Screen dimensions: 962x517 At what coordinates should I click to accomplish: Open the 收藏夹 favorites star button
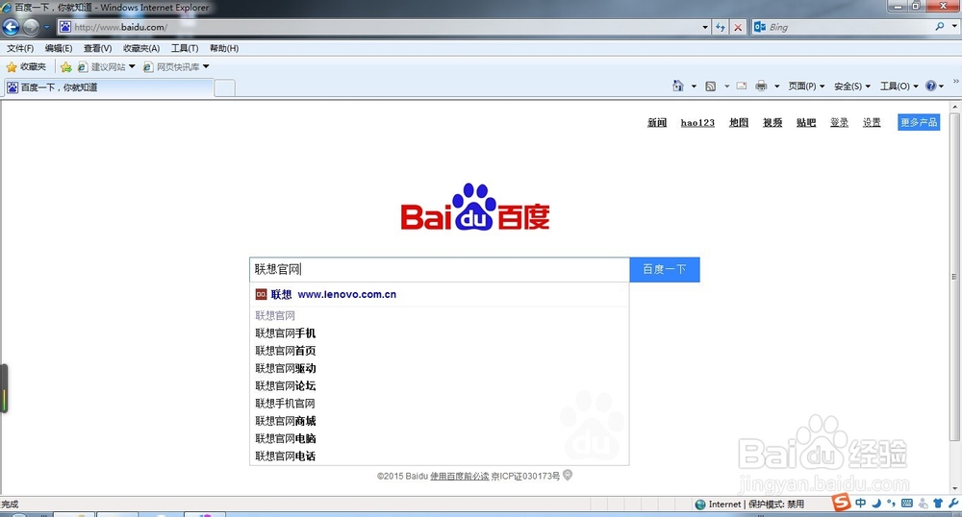[26, 66]
